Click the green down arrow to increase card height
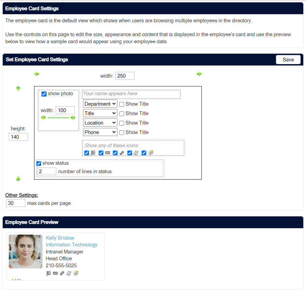Viewport: 306px width, 294px height. coord(18,179)
